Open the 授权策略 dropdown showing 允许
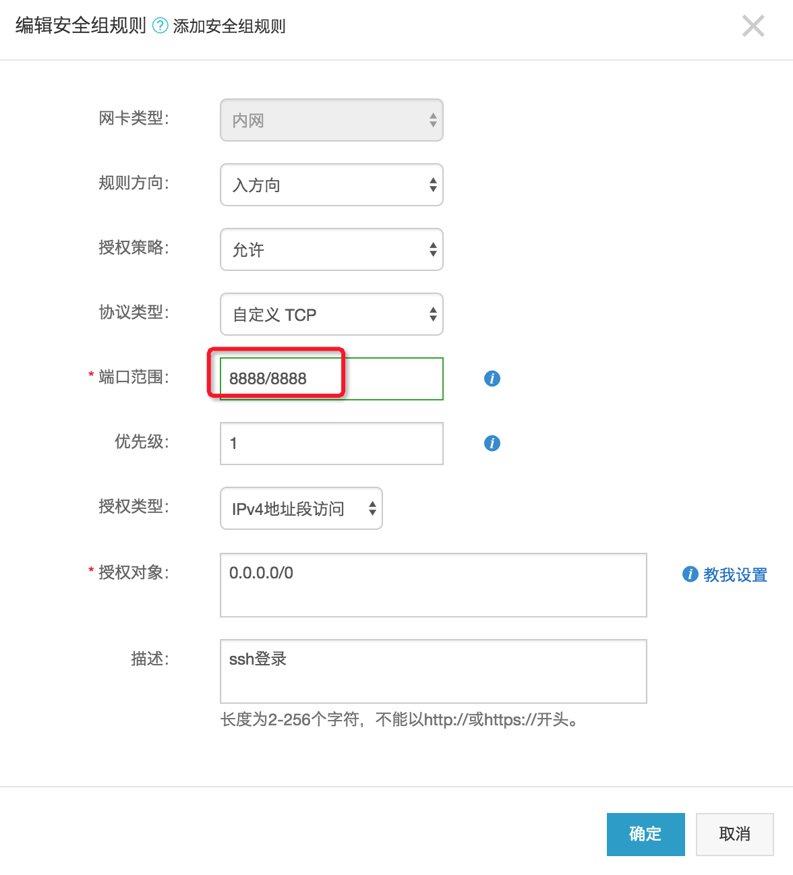This screenshot has height=875, width=793. (331, 249)
